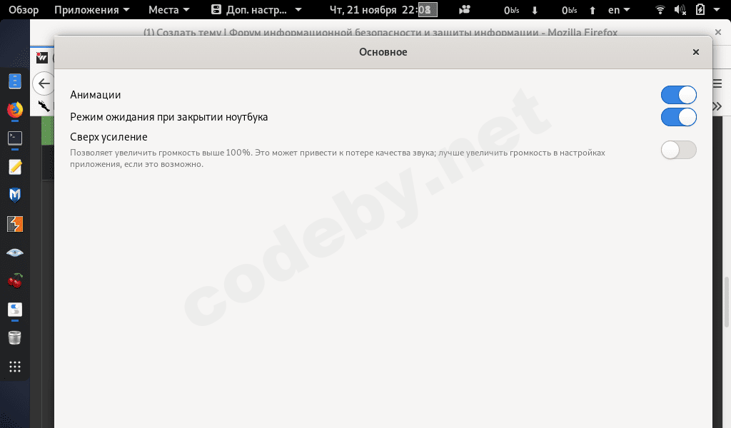Launch Firefox from the dock

click(x=14, y=110)
